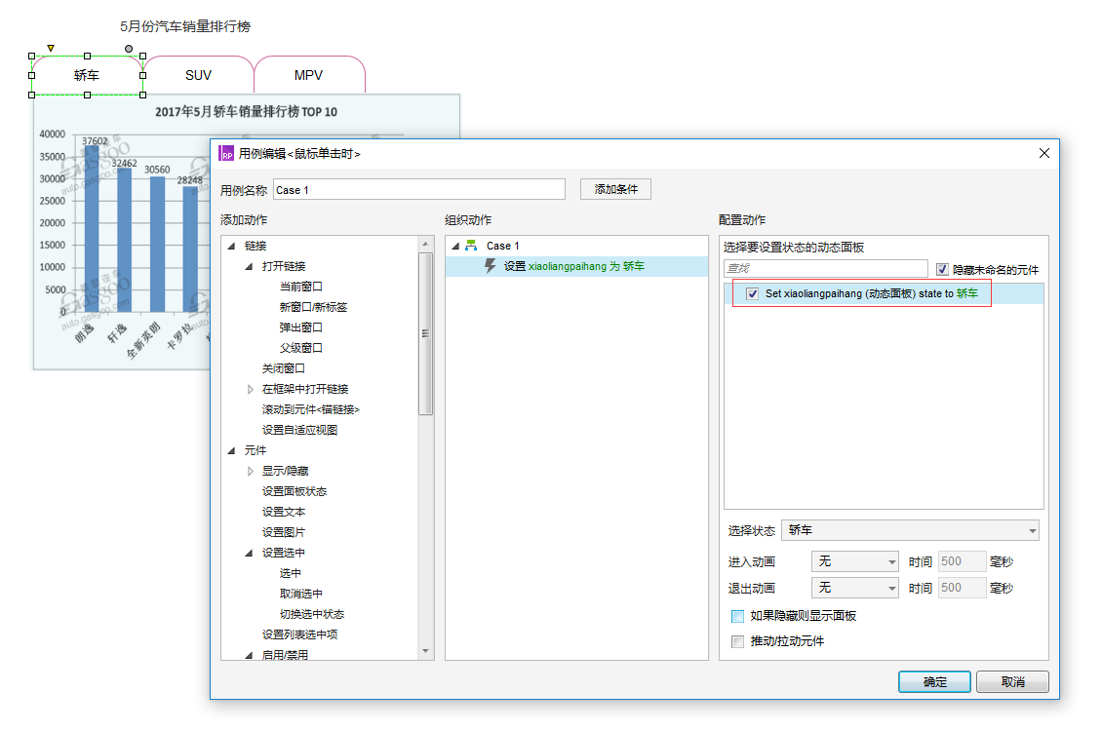Select 设置面板状态 action

coord(295,491)
